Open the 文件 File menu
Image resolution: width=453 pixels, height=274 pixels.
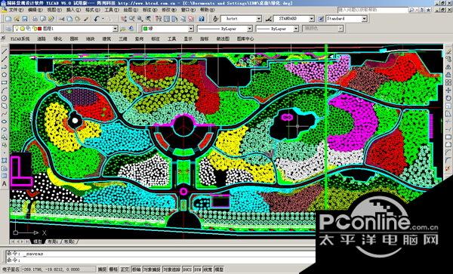[17, 10]
